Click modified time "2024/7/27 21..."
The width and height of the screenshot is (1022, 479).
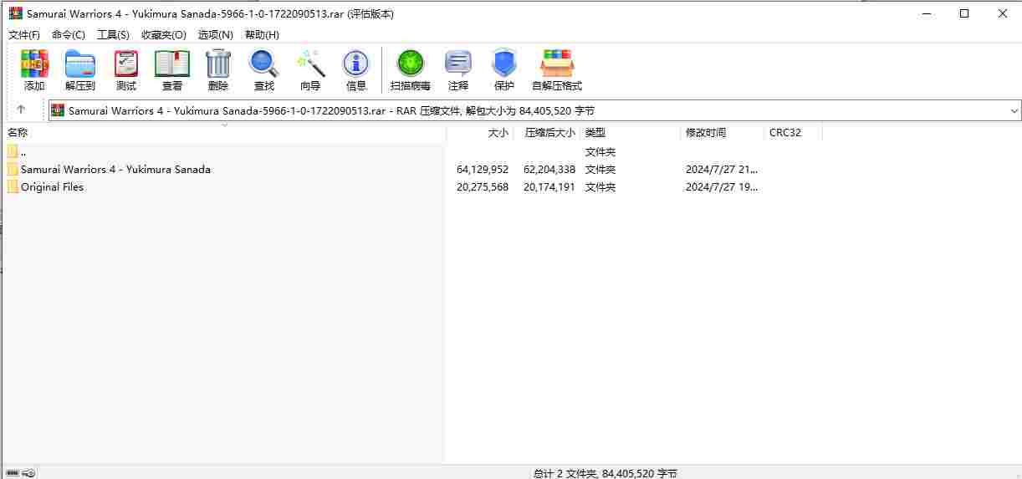point(722,169)
